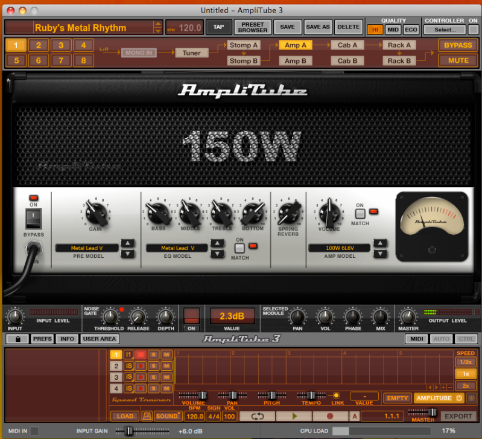Click the noise gate DEPTH knob
Viewport: 482px width, 439px height.
pos(166,316)
